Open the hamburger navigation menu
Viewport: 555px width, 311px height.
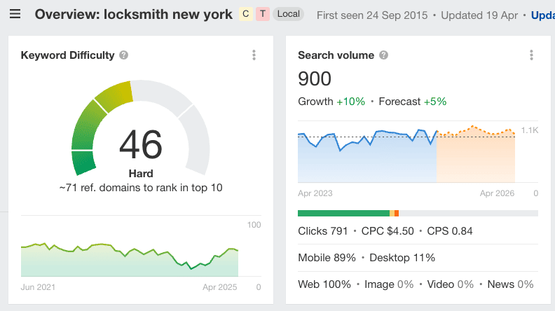(x=15, y=14)
